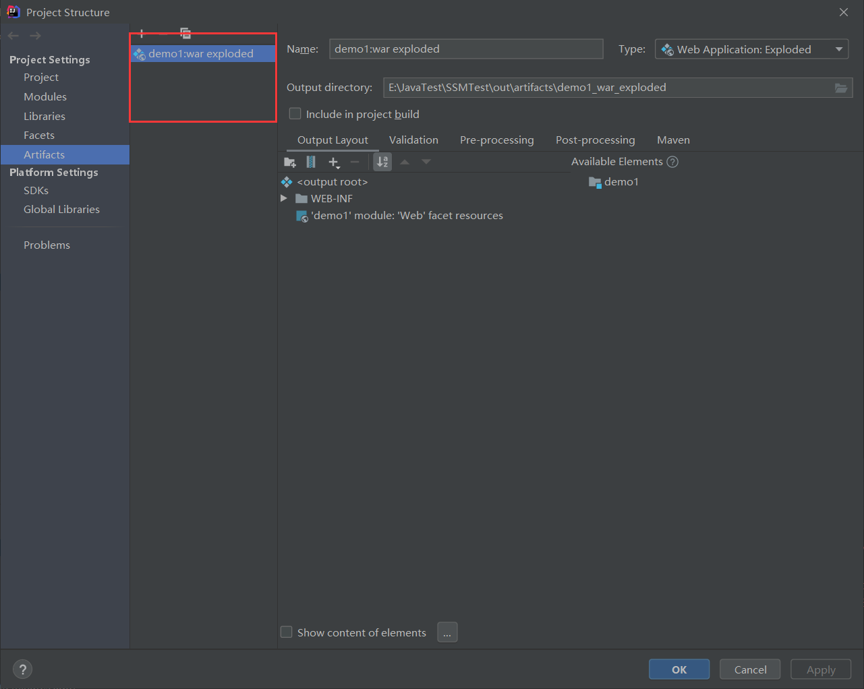Switch to the Validation tab

413,140
